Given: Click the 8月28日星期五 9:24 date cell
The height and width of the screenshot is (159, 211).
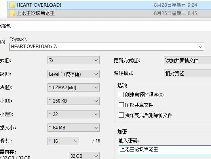Looking at the screenshot, I should coord(175,5).
